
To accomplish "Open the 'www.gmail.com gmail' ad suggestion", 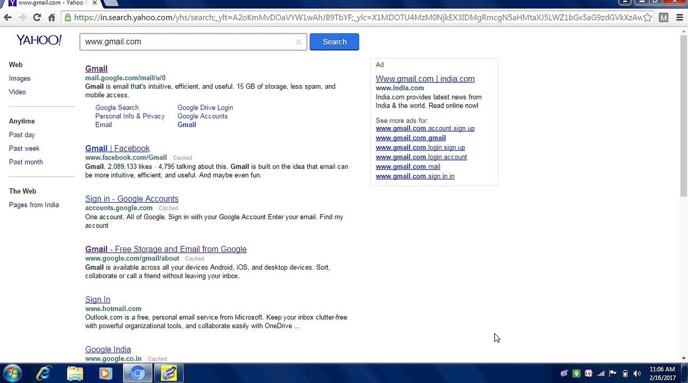I will pos(411,138).
